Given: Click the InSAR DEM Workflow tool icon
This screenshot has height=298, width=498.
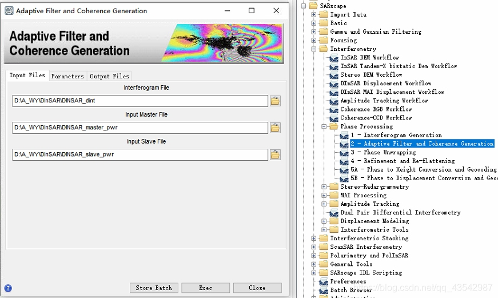Looking at the screenshot, I should coord(334,58).
